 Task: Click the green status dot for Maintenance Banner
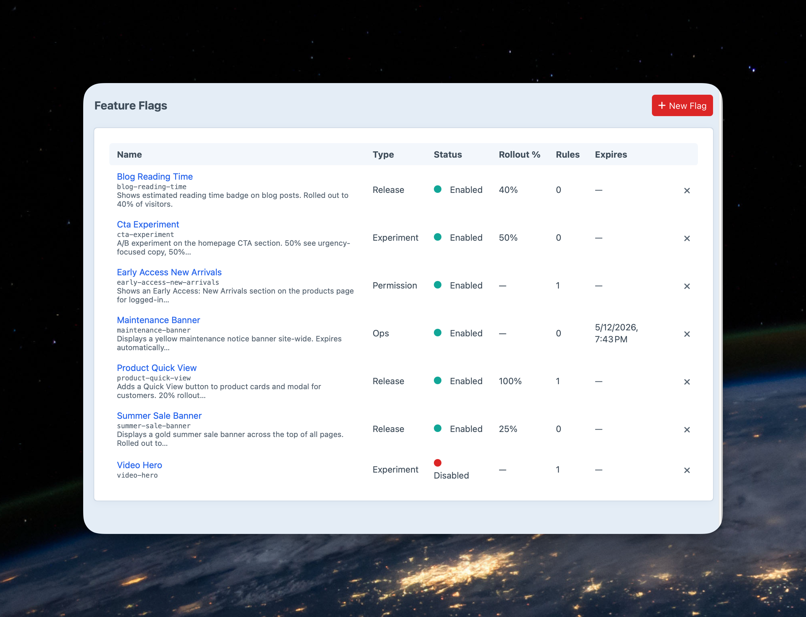pos(438,332)
